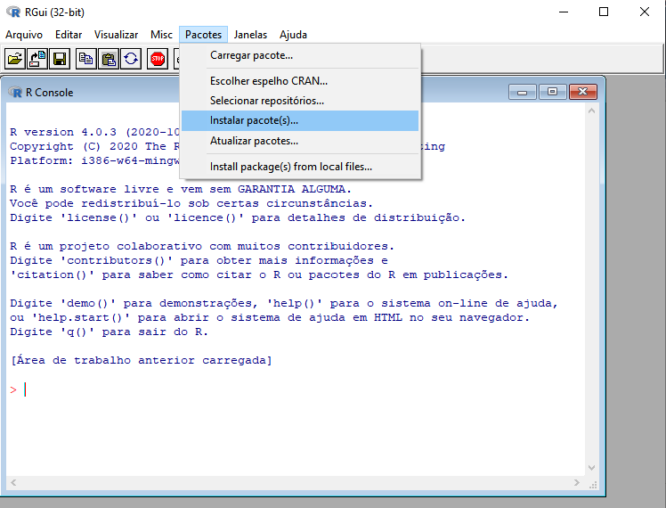Viewport: 666px width, 508px height.
Task: Choose Atualizar pacotes... entry
Action: [x=300, y=141]
